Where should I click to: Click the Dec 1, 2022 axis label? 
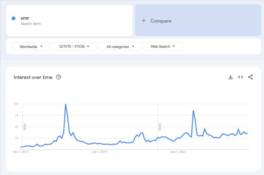(178, 152)
